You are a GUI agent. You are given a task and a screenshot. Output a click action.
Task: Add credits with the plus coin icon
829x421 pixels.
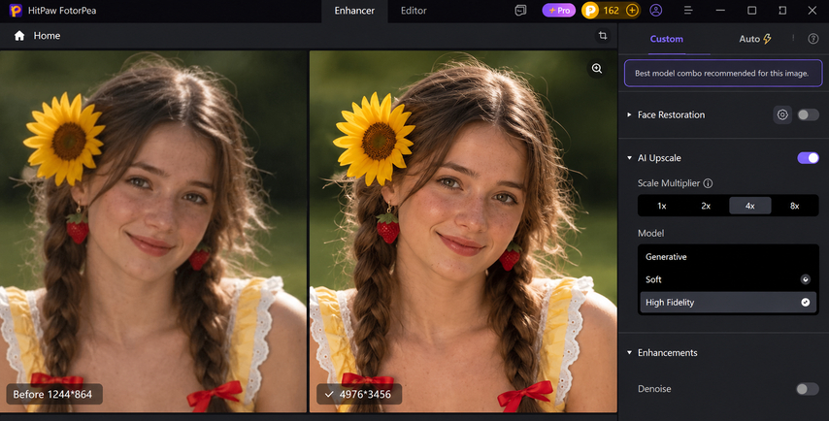coord(632,10)
